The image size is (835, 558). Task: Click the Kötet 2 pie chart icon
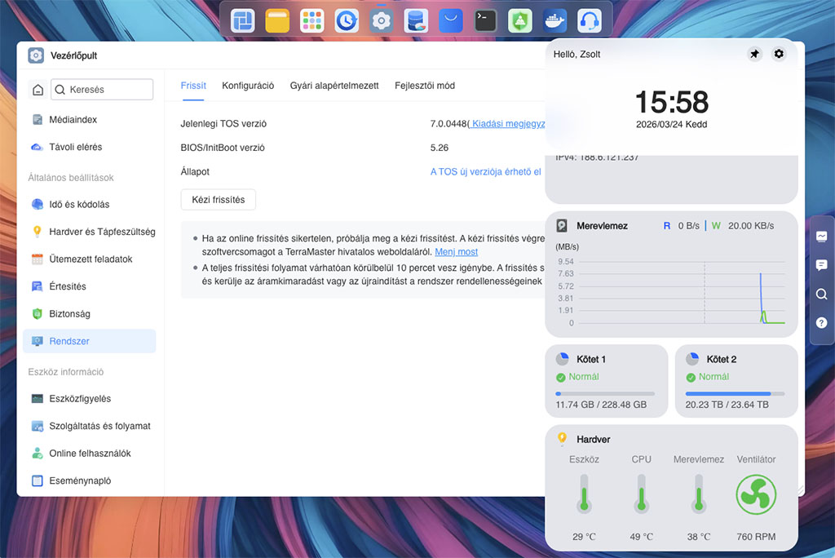coord(691,359)
